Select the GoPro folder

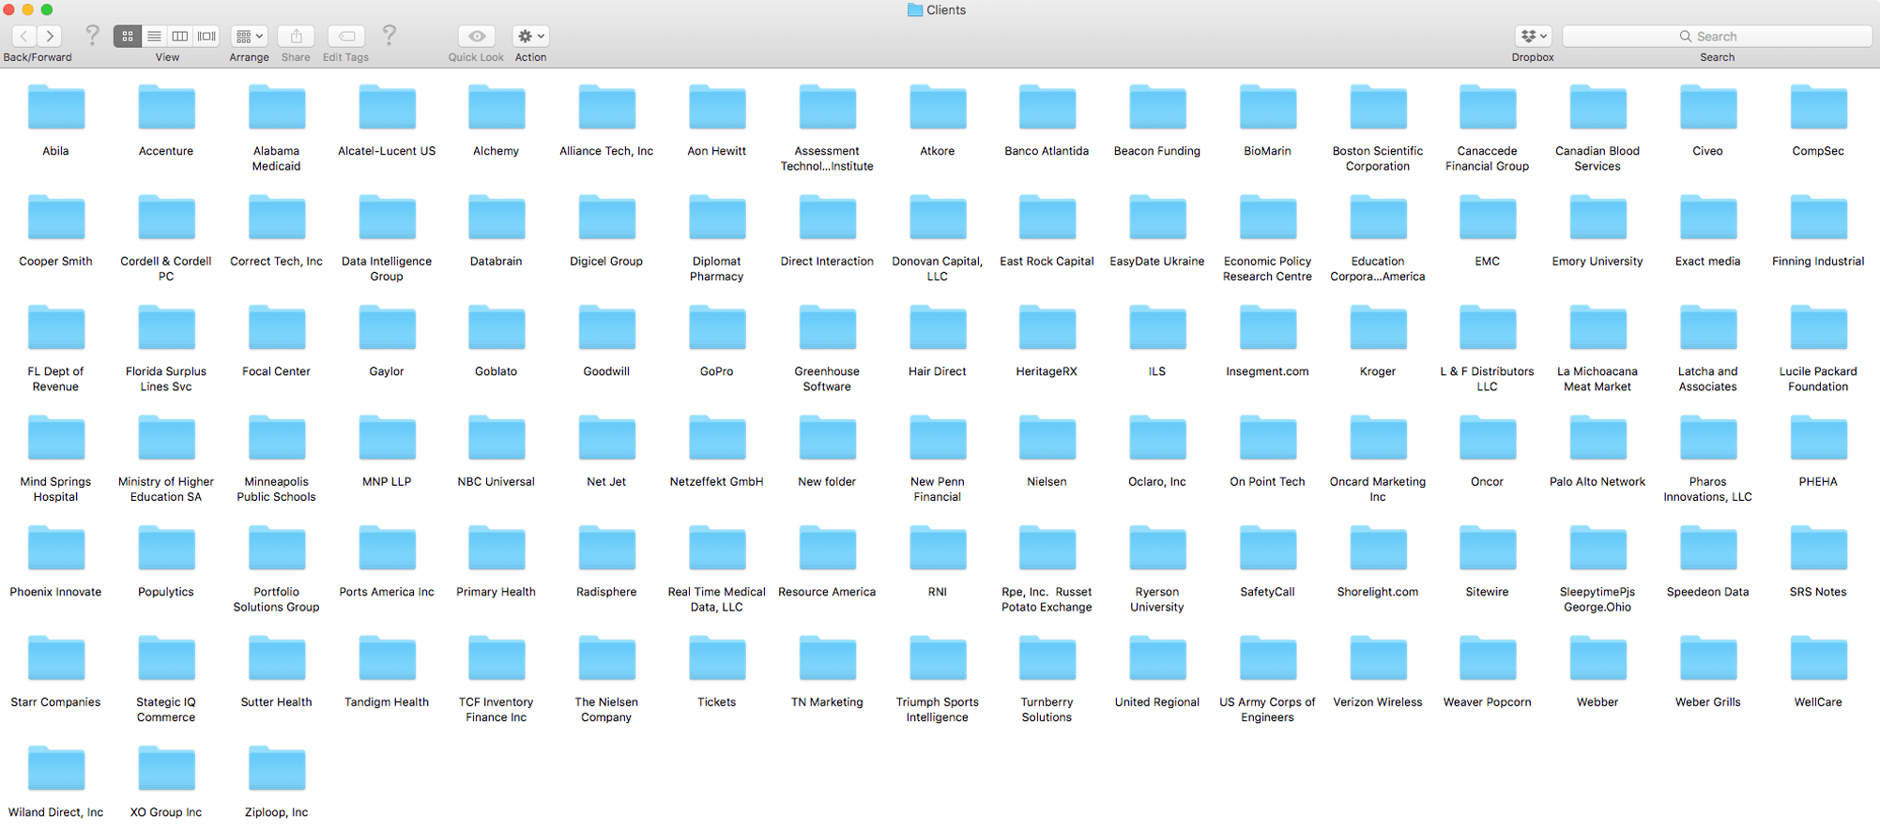pos(717,327)
